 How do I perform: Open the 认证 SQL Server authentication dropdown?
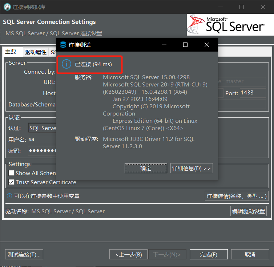[42, 128]
